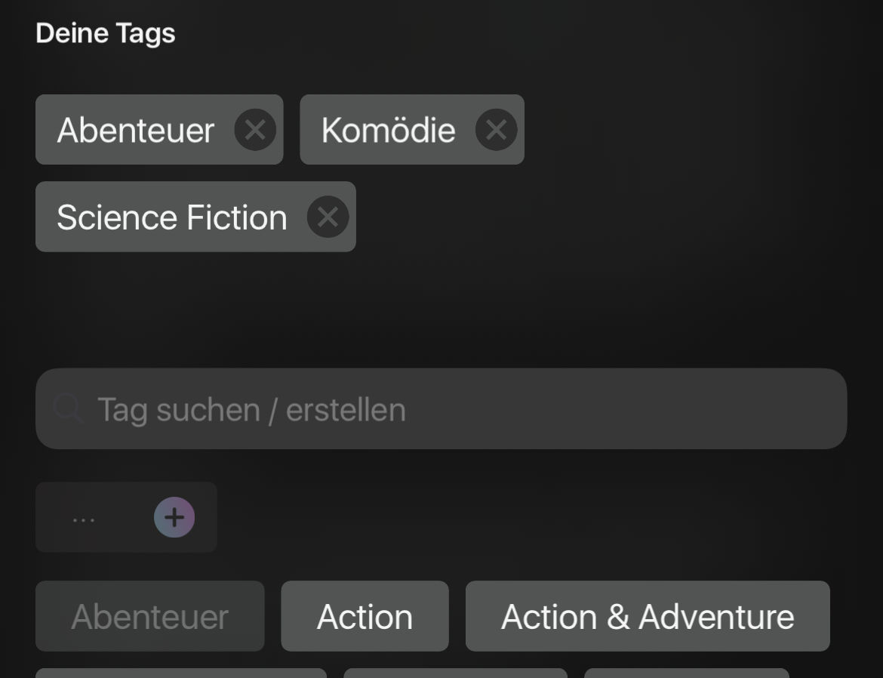Delete the Komödie tag using its X
This screenshot has height=678, width=883.
coord(496,130)
